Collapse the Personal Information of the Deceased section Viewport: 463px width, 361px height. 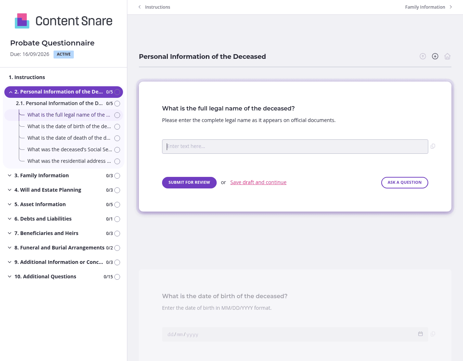tap(10, 92)
